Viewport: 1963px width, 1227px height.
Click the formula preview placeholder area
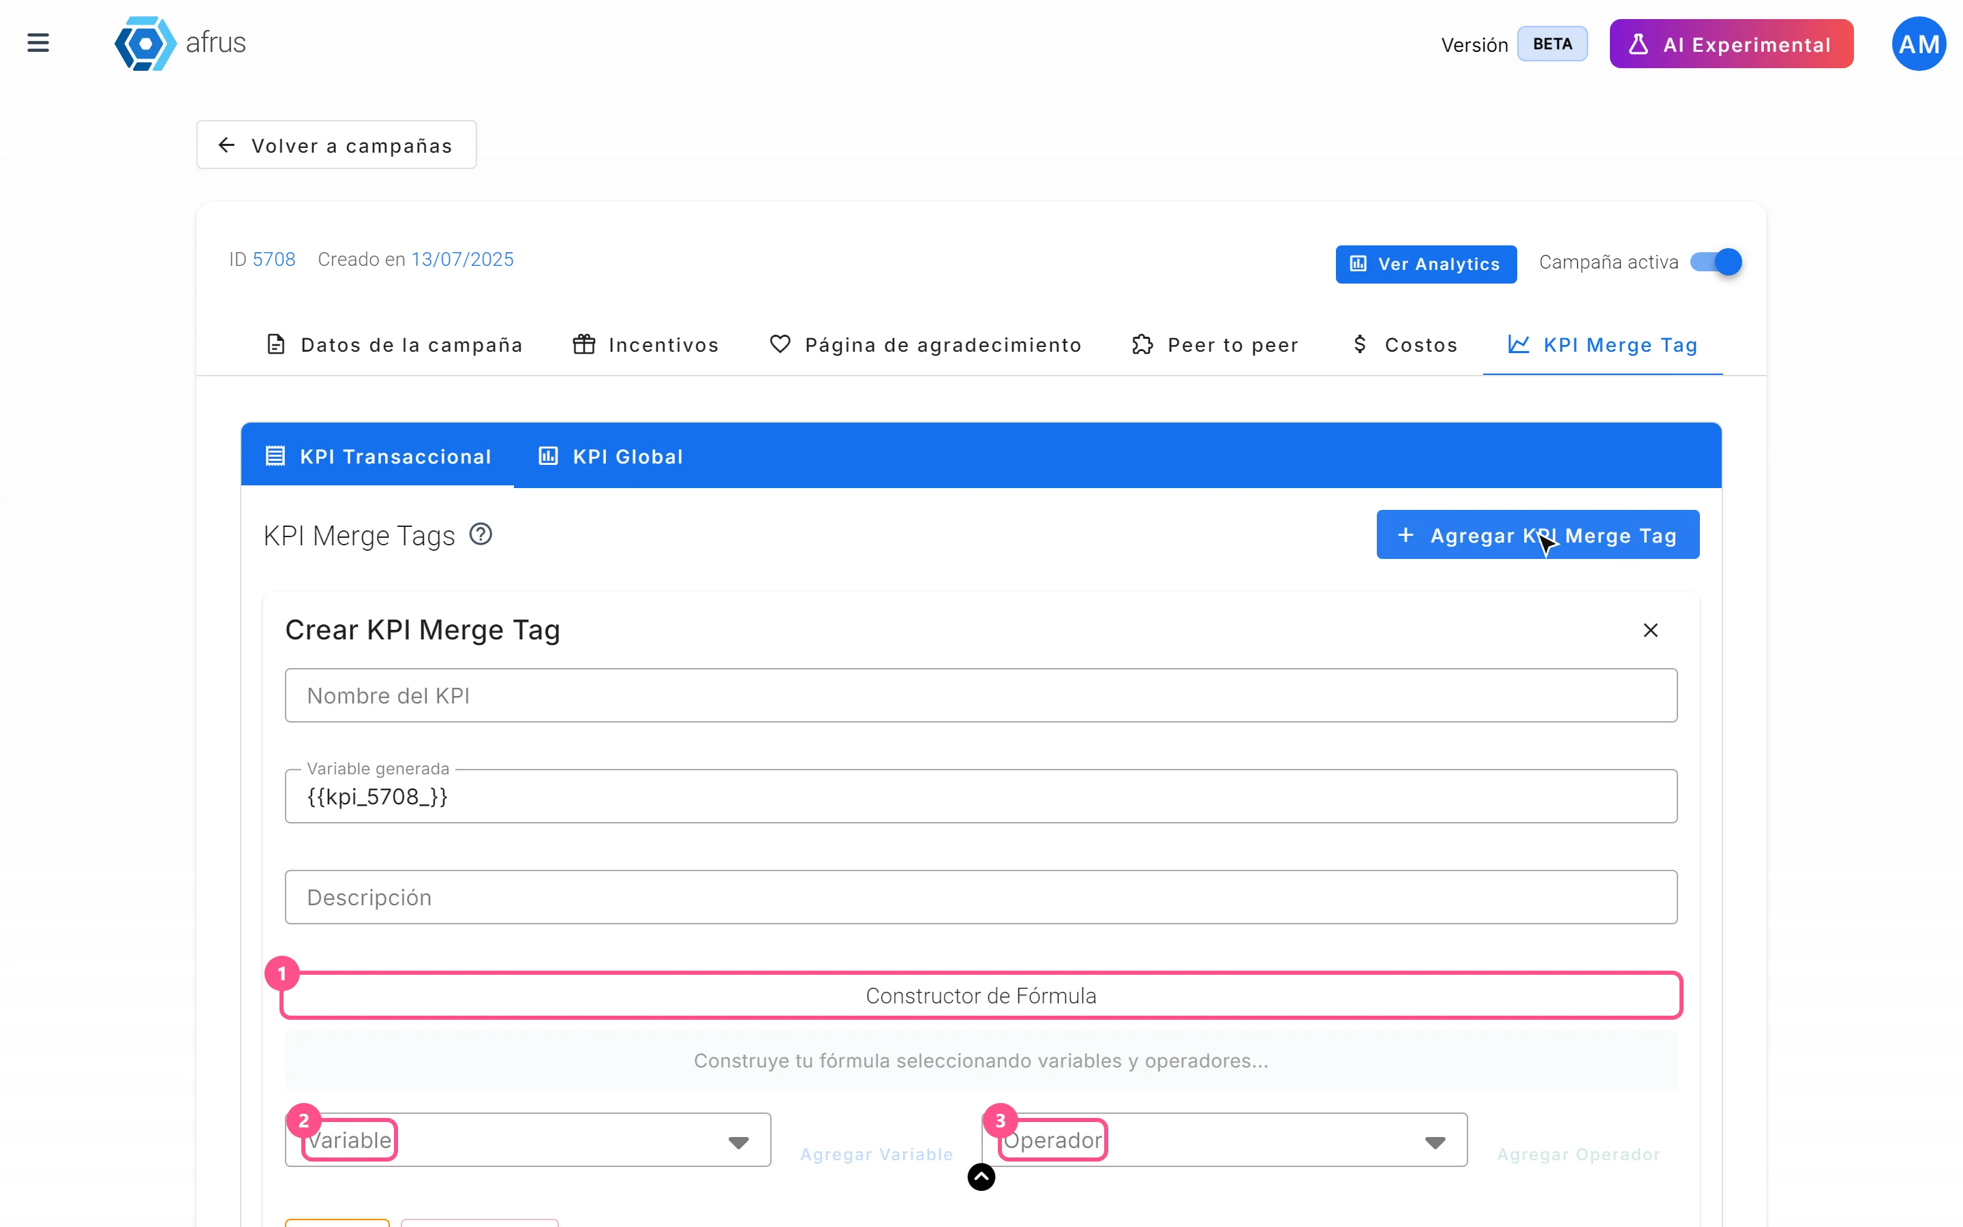981,1061
